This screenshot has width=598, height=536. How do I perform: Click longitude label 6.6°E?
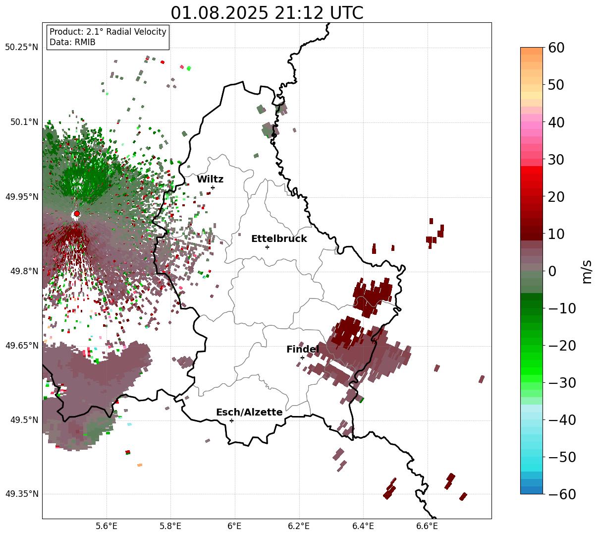click(427, 527)
